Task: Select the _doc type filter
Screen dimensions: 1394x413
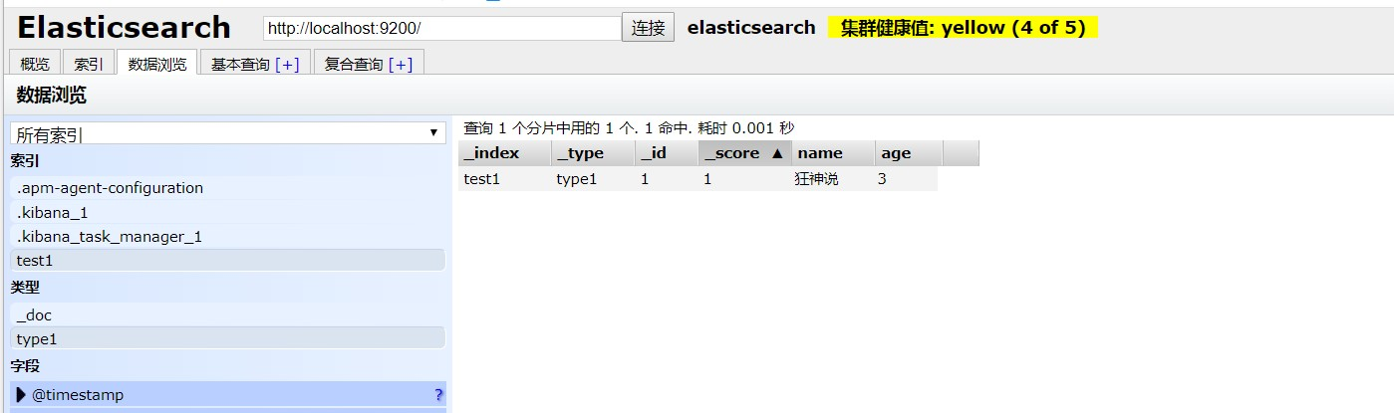Action: tap(34, 314)
